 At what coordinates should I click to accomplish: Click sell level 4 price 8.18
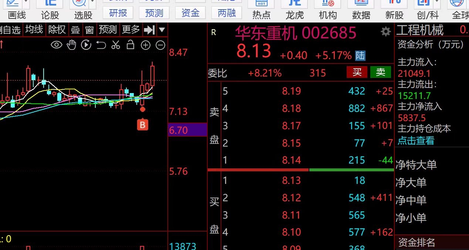(x=292, y=108)
